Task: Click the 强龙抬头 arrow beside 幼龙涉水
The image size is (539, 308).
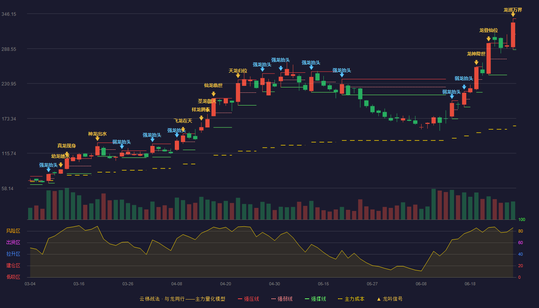Action: tap(49, 169)
